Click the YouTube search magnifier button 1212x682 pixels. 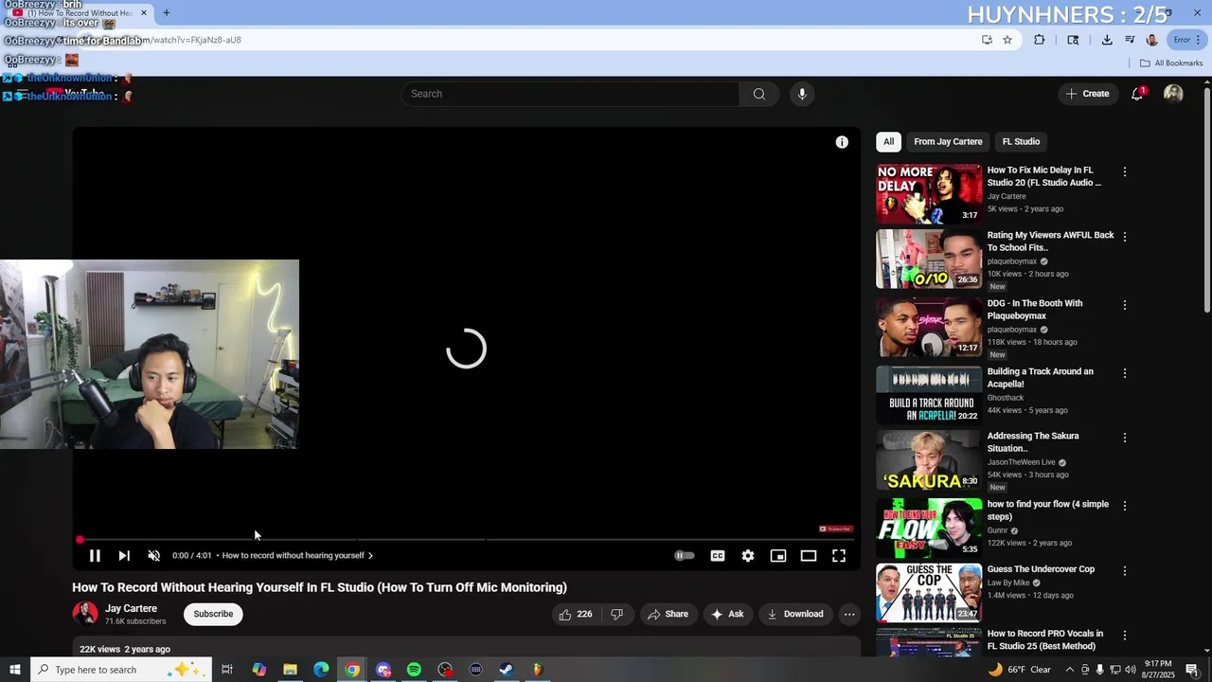(759, 94)
